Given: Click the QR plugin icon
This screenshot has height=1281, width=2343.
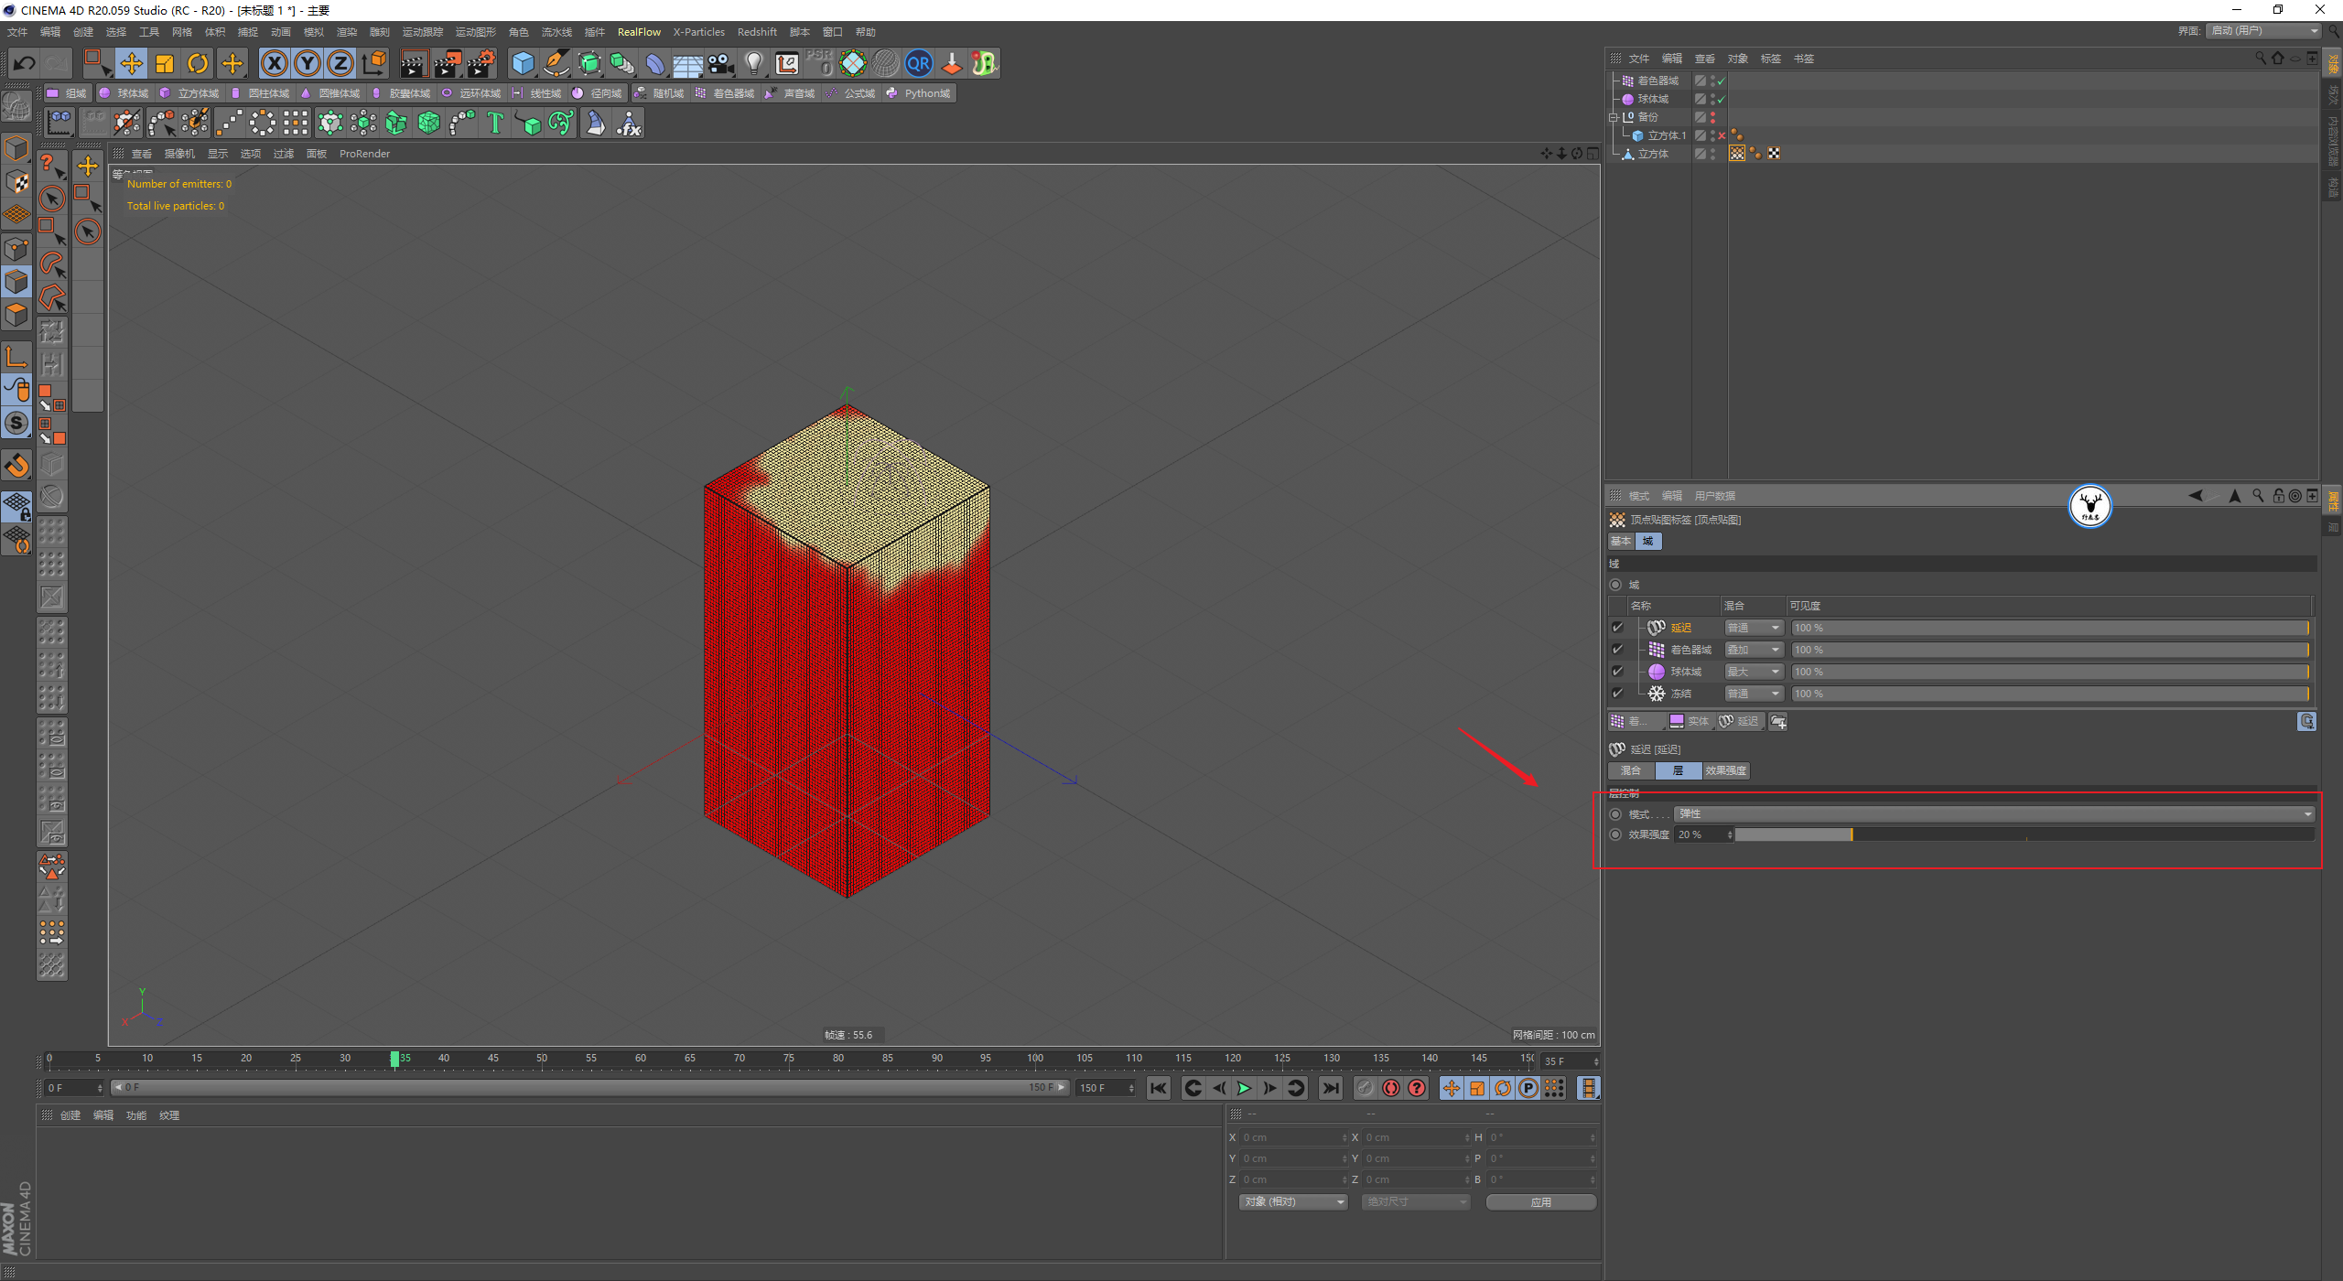Looking at the screenshot, I should coord(918,63).
